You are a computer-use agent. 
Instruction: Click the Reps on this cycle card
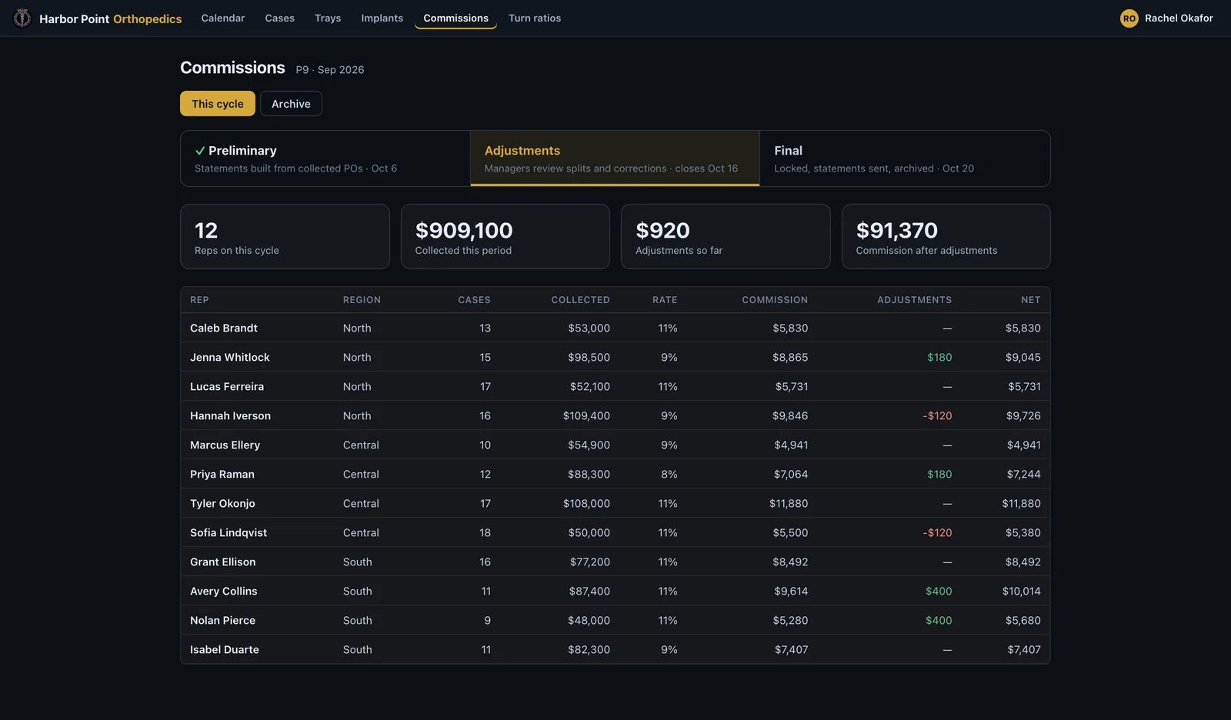pos(285,237)
